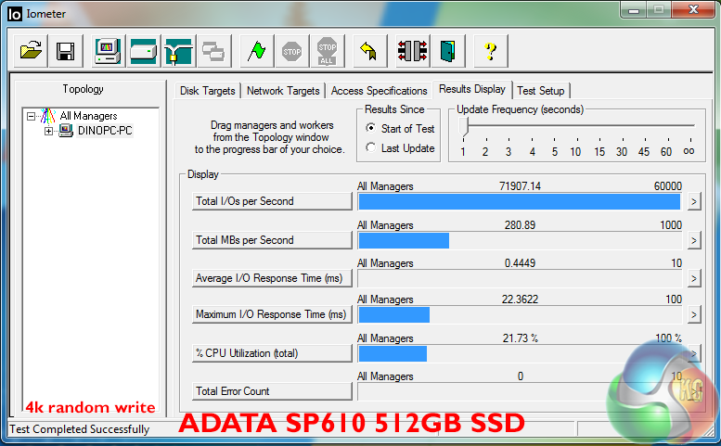Start a new disk worker icon

pyautogui.click(x=144, y=50)
